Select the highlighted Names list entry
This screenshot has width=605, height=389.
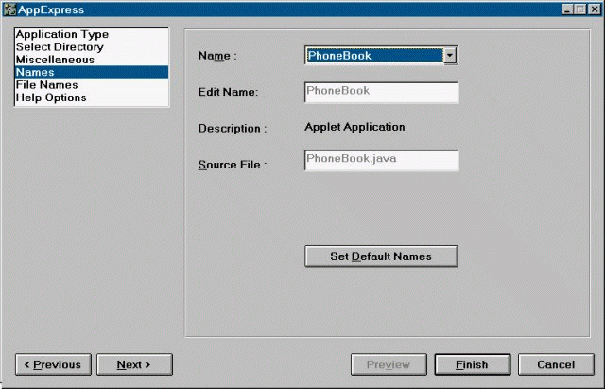point(35,72)
